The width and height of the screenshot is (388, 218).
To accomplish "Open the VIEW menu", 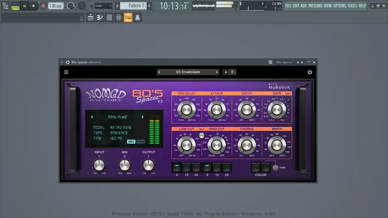I will click(328, 6).
